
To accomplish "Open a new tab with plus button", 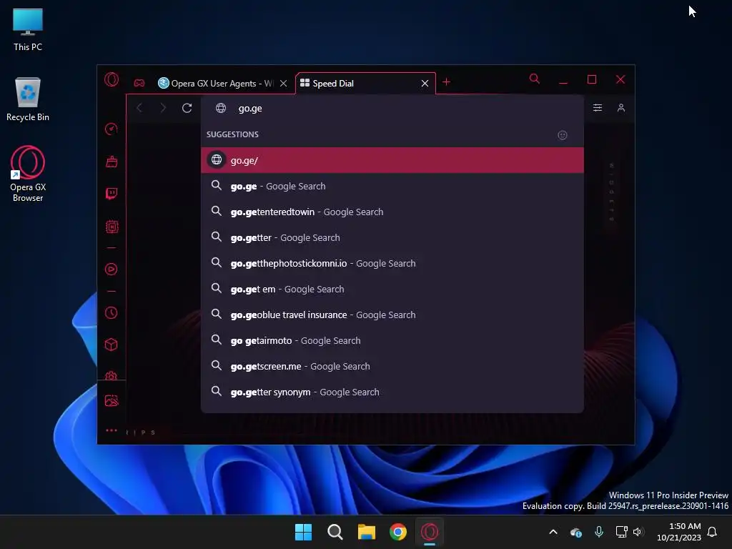I will coord(446,82).
